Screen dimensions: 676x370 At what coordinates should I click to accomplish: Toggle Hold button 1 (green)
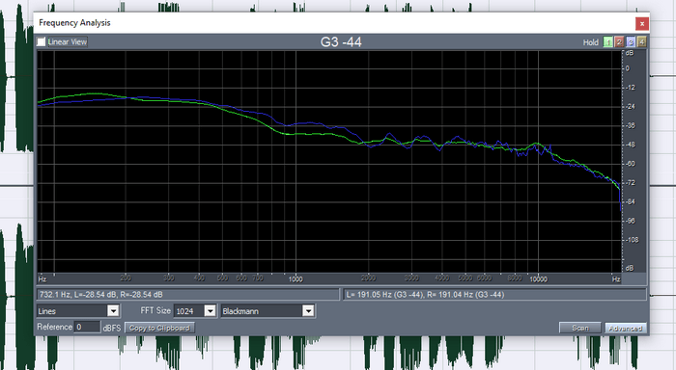click(x=607, y=42)
